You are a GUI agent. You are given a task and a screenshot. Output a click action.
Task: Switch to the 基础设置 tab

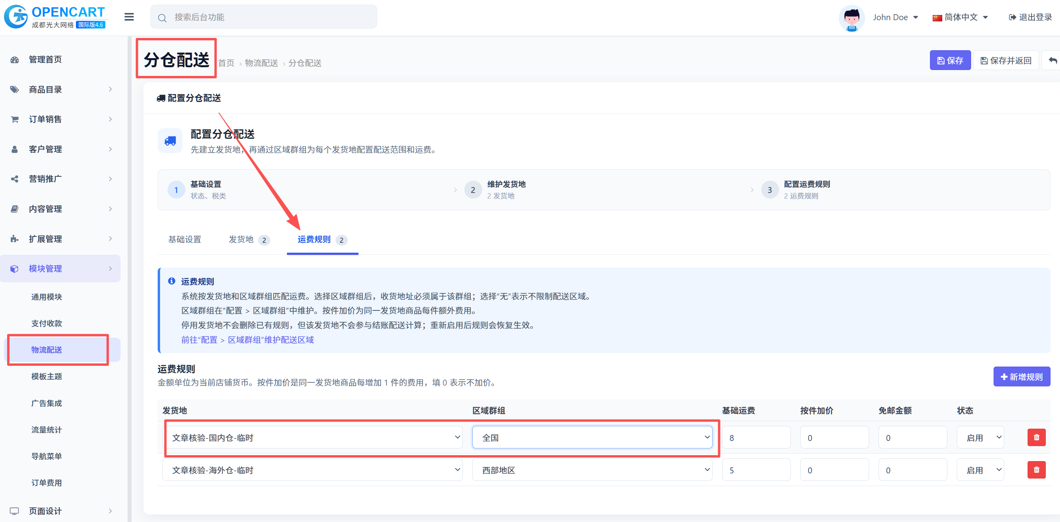[185, 239]
